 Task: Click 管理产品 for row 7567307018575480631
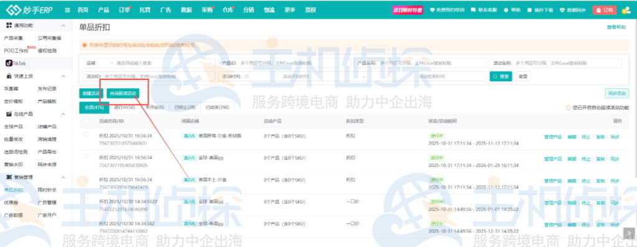[553, 137]
